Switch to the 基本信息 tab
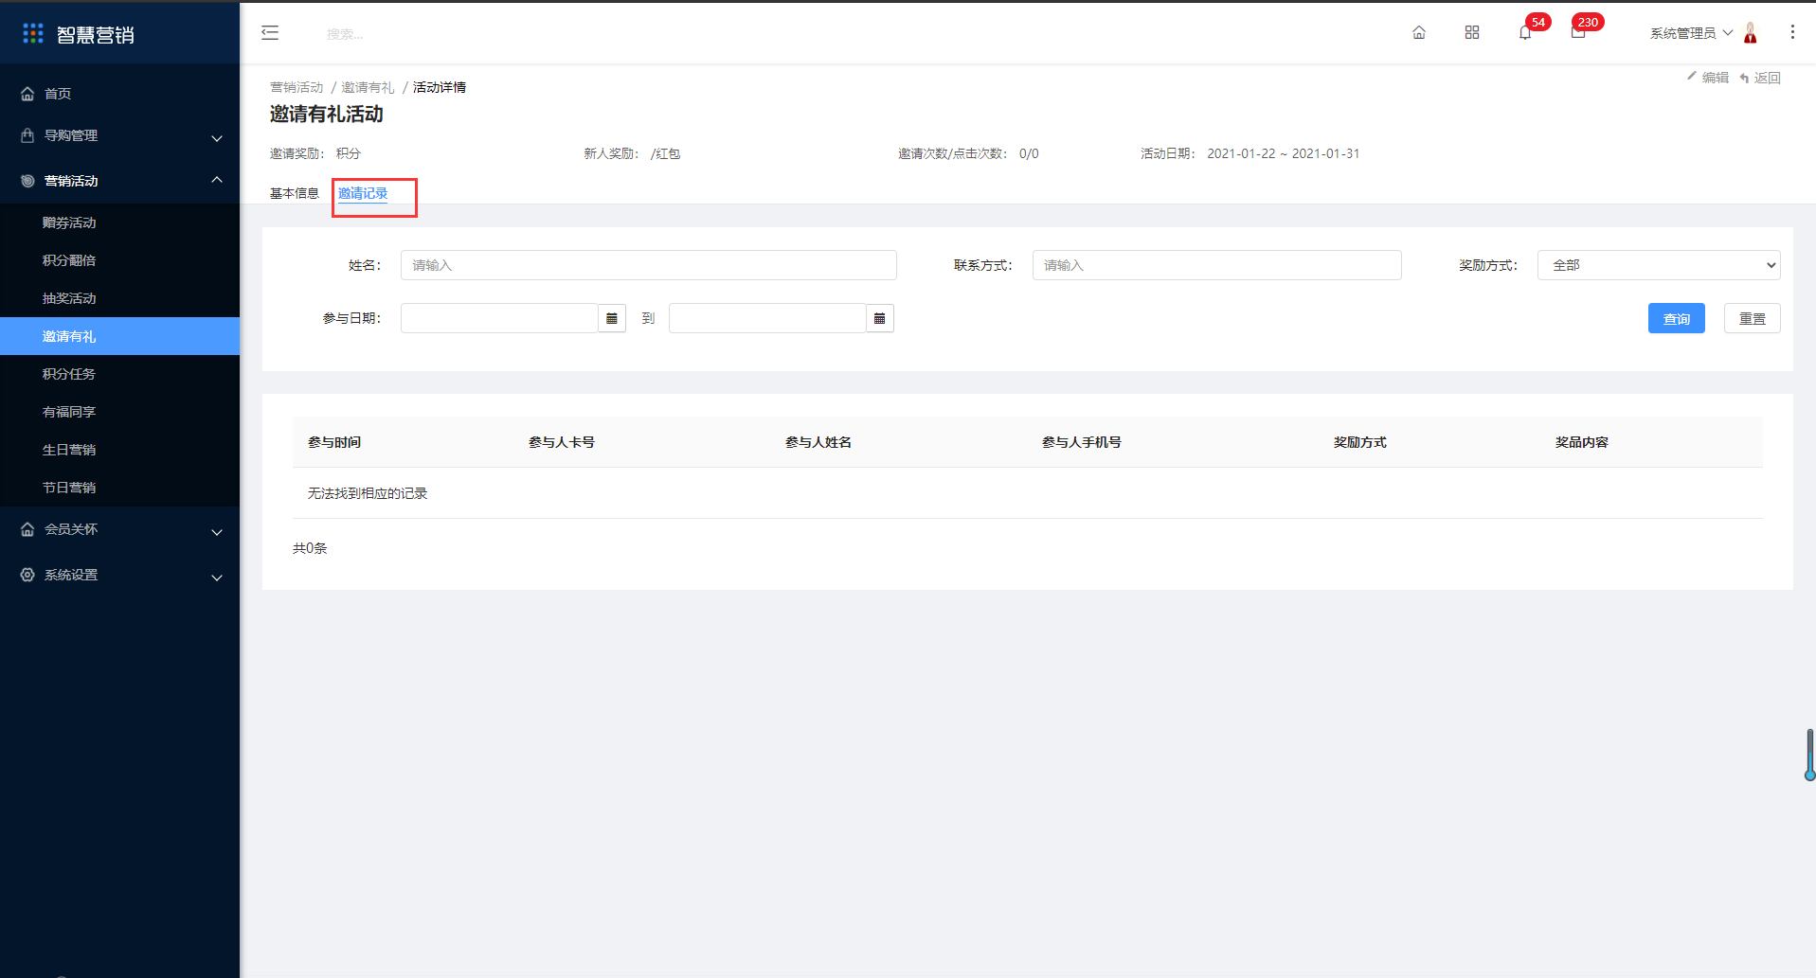Screen dimensions: 1816x978 (x=295, y=193)
